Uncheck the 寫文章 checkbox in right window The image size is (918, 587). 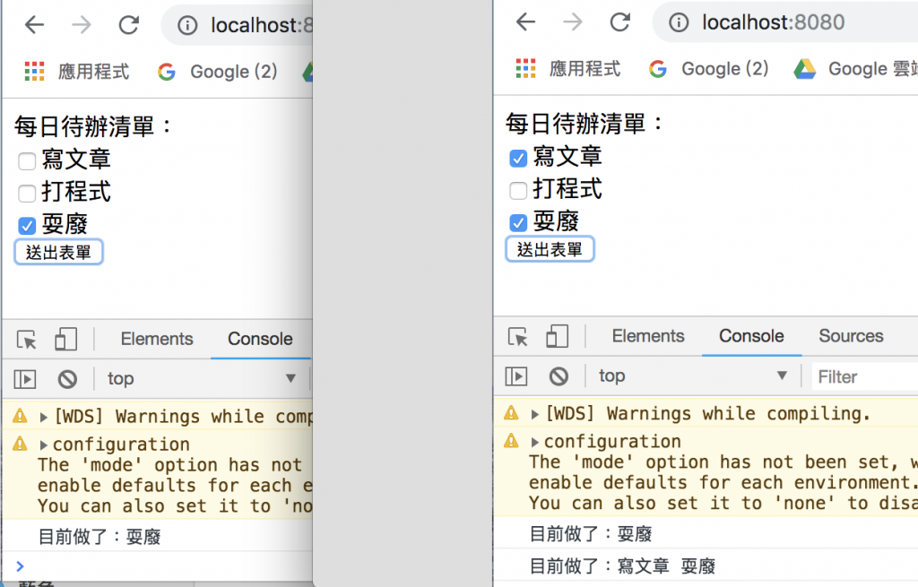(x=518, y=158)
